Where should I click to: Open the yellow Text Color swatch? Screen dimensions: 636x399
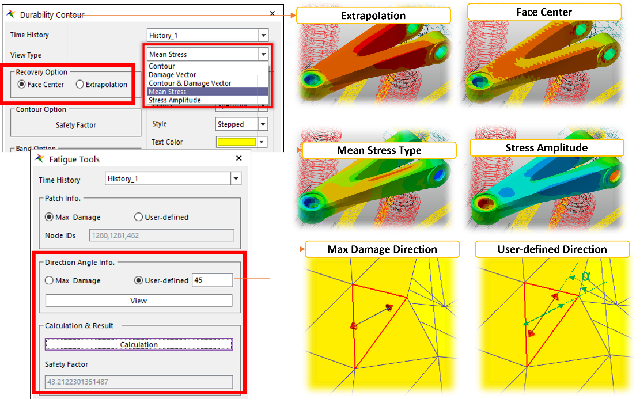point(236,142)
